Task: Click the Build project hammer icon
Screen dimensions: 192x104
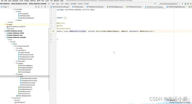Action: pyautogui.click(x=155, y=4)
